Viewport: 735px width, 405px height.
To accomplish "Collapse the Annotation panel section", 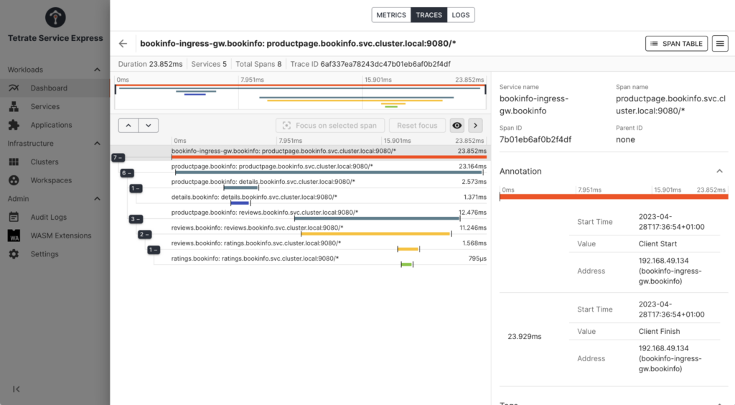I will point(719,172).
